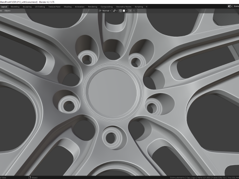
Task: Click the scene browse icon at top right
Action: [x=230, y=6]
